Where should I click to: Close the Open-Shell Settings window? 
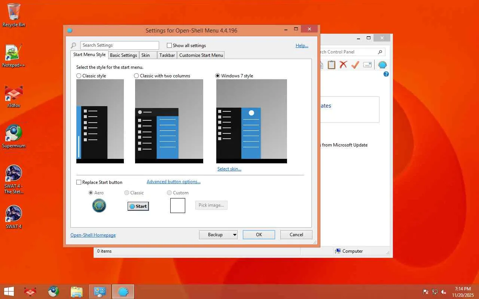(x=309, y=29)
